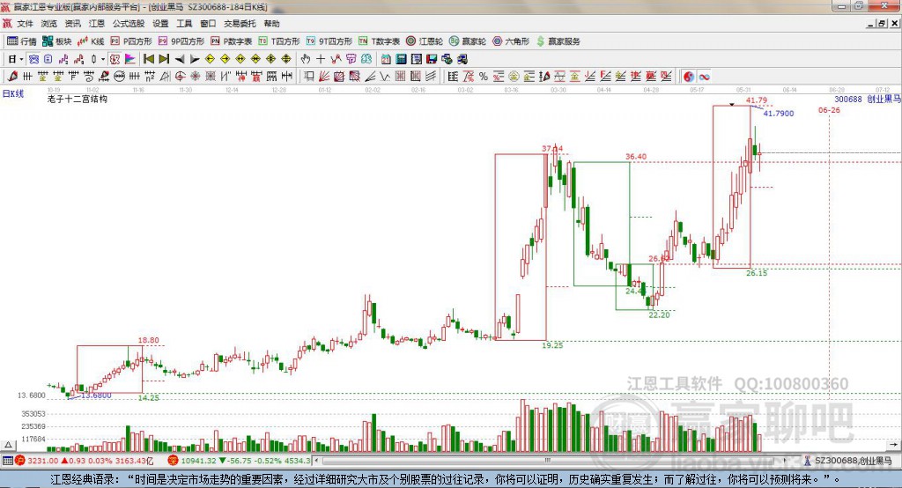
Task: Open the calendar date icon
Action: tap(386, 59)
